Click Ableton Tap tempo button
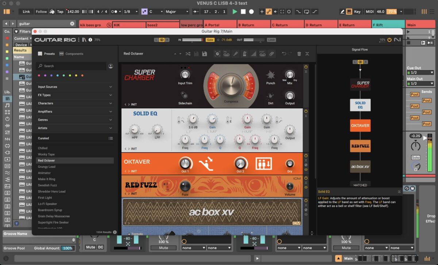Screen dimensions: 438x265 [x=60, y=12]
